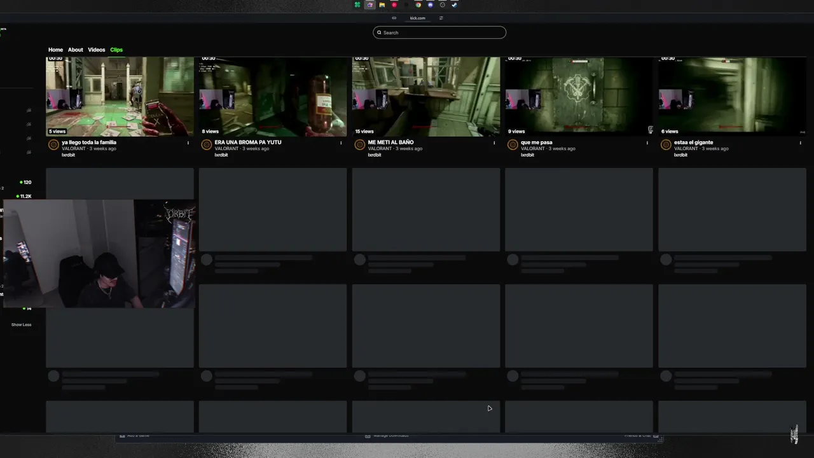Open options menu for 'que me pasa'
Image resolution: width=814 pixels, height=458 pixels.
(647, 142)
